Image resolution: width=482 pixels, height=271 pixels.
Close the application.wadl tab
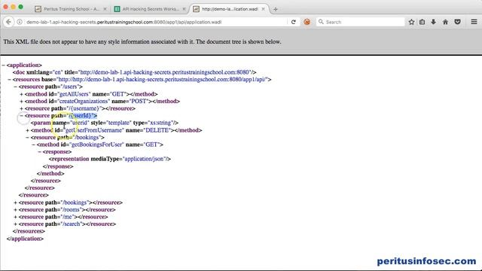click(x=263, y=9)
